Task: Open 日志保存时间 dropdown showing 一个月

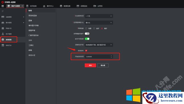Action: pyautogui.click(x=99, y=16)
